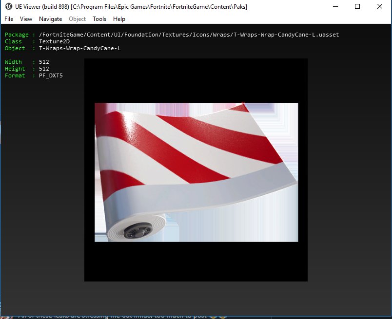Open the Help menu
This screenshot has height=319, width=392.
pos(119,19)
